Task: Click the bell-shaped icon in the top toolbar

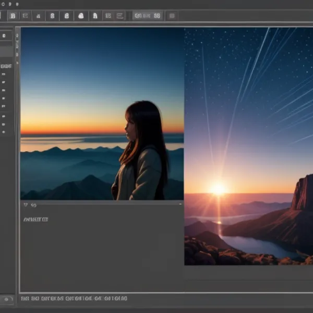Action: point(81,16)
